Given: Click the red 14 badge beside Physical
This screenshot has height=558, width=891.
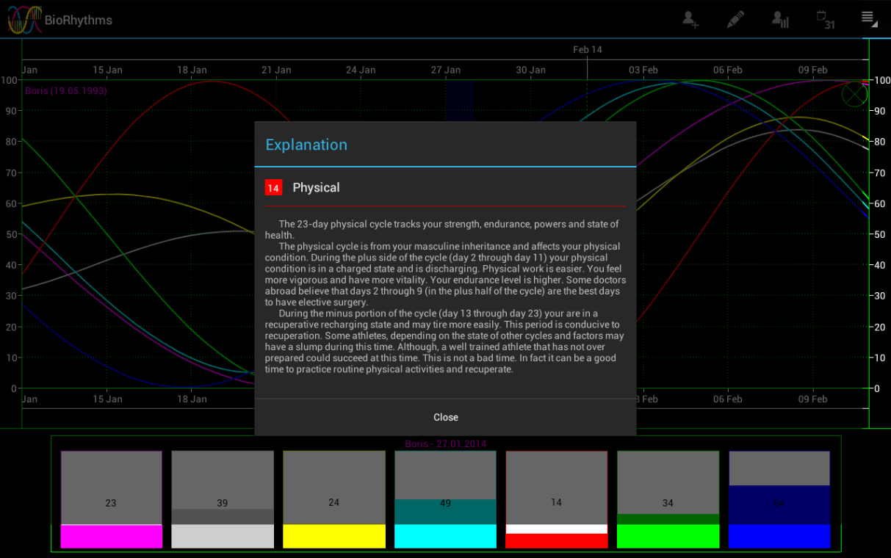Looking at the screenshot, I should (273, 188).
